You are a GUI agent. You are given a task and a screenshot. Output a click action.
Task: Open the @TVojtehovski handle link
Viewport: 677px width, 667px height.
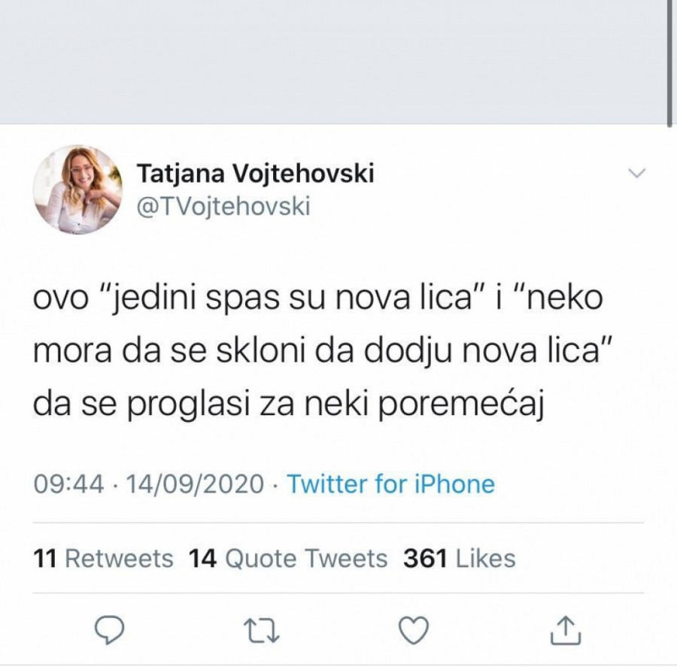click(223, 206)
